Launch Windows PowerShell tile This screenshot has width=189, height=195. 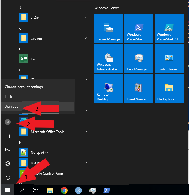(x=139, y=28)
